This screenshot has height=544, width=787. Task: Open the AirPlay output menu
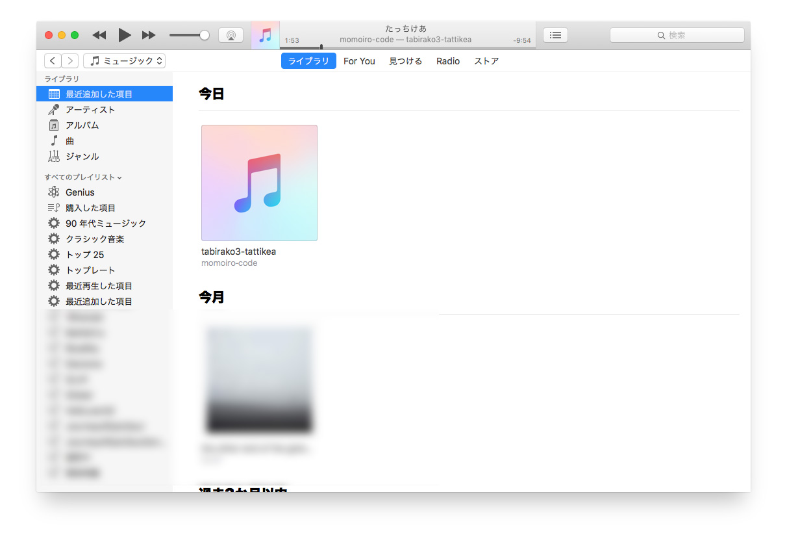[231, 35]
